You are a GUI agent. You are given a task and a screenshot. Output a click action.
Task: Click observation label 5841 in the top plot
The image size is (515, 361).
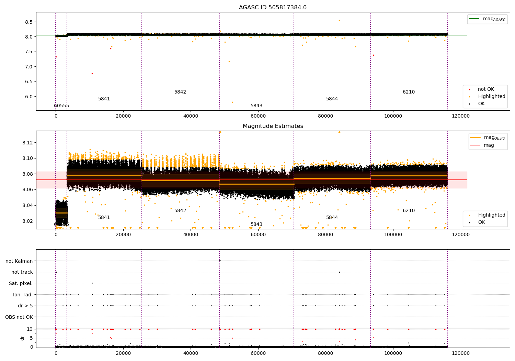coord(104,99)
